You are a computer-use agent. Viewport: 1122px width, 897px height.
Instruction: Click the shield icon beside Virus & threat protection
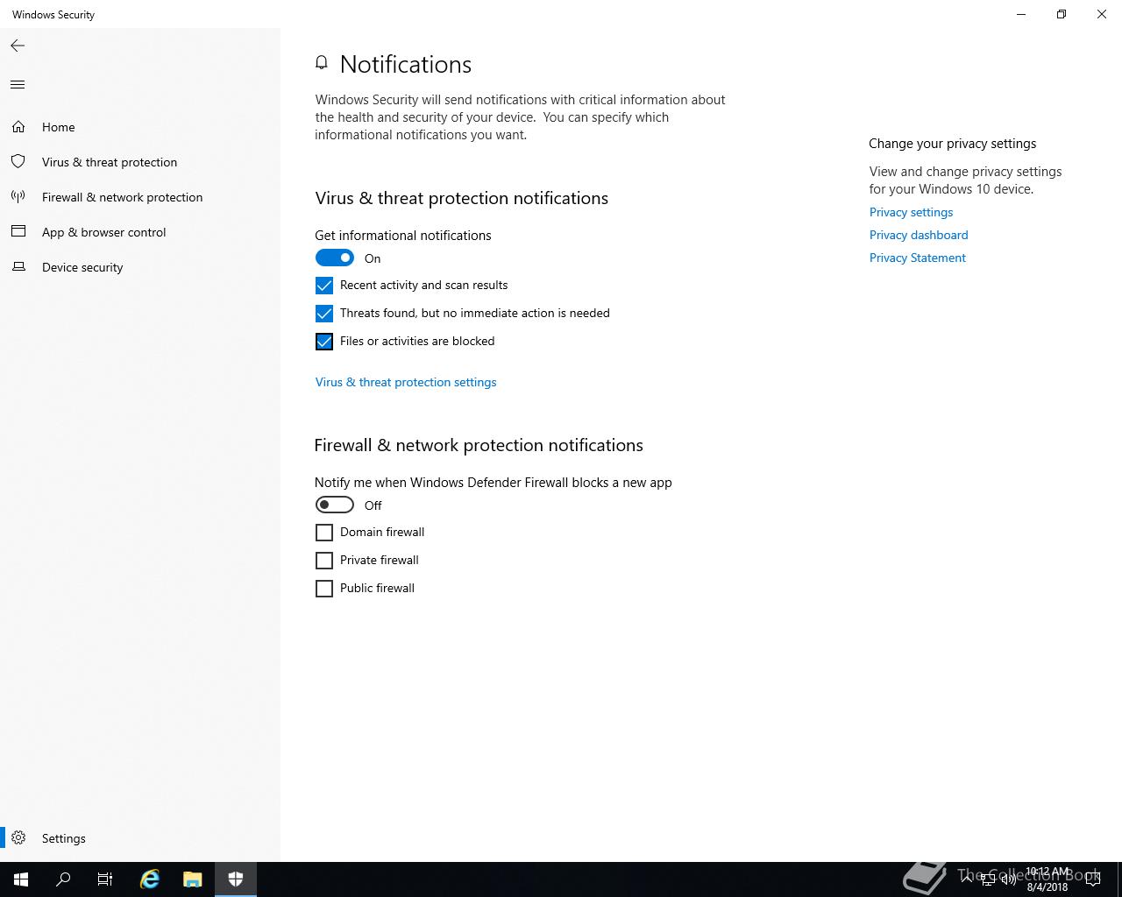tap(18, 162)
